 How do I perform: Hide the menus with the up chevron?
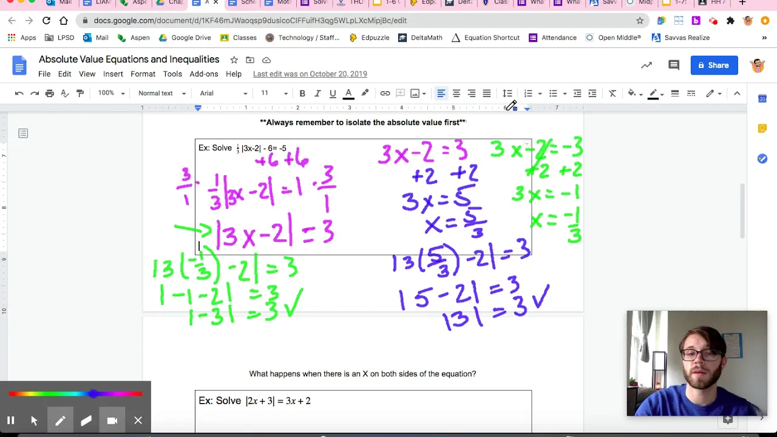[737, 93]
